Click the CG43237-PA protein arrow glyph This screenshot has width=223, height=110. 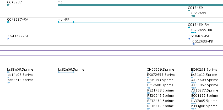(8, 39)
